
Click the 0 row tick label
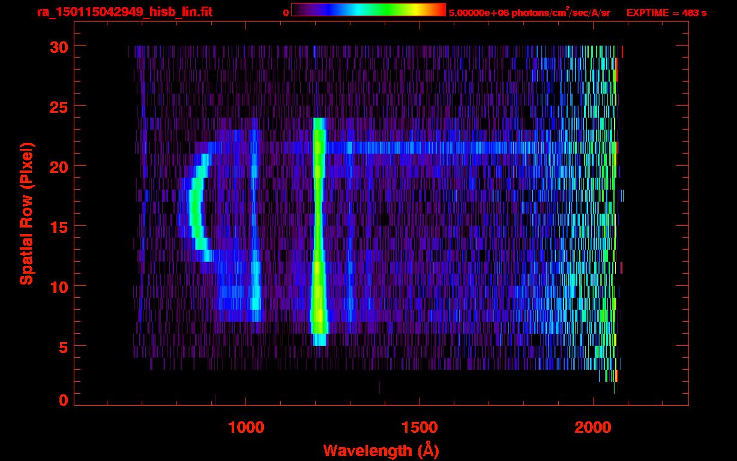63,400
